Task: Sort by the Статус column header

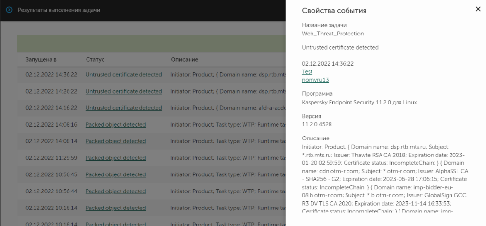Action: [95, 59]
